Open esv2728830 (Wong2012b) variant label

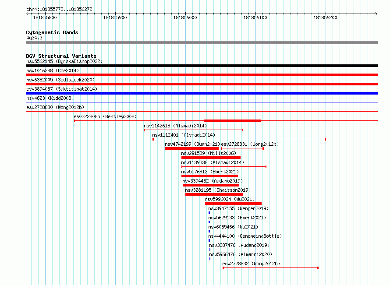55,107
